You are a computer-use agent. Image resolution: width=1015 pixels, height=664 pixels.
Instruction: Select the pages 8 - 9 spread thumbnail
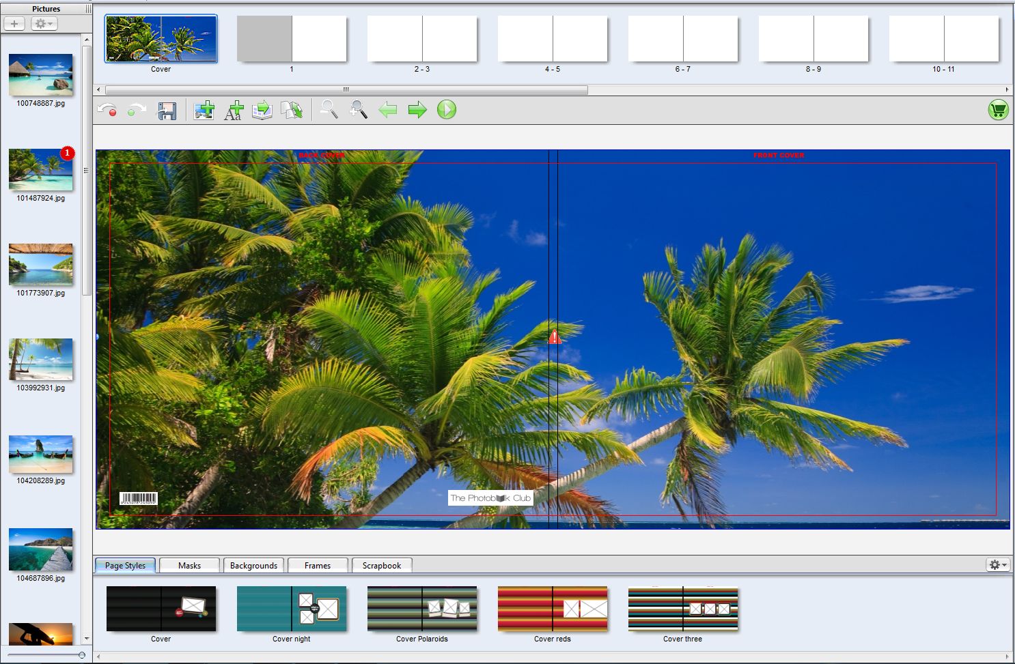[814, 39]
